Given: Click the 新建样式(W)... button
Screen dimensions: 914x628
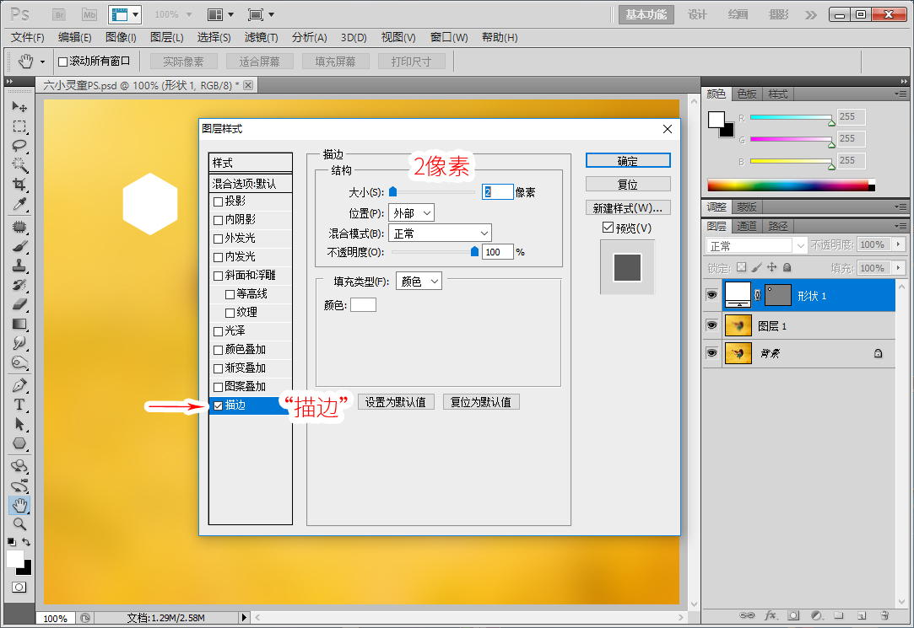Looking at the screenshot, I should click(x=628, y=207).
